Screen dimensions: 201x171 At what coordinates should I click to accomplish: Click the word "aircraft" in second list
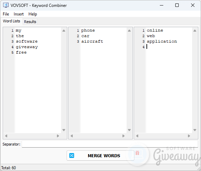point(92,41)
